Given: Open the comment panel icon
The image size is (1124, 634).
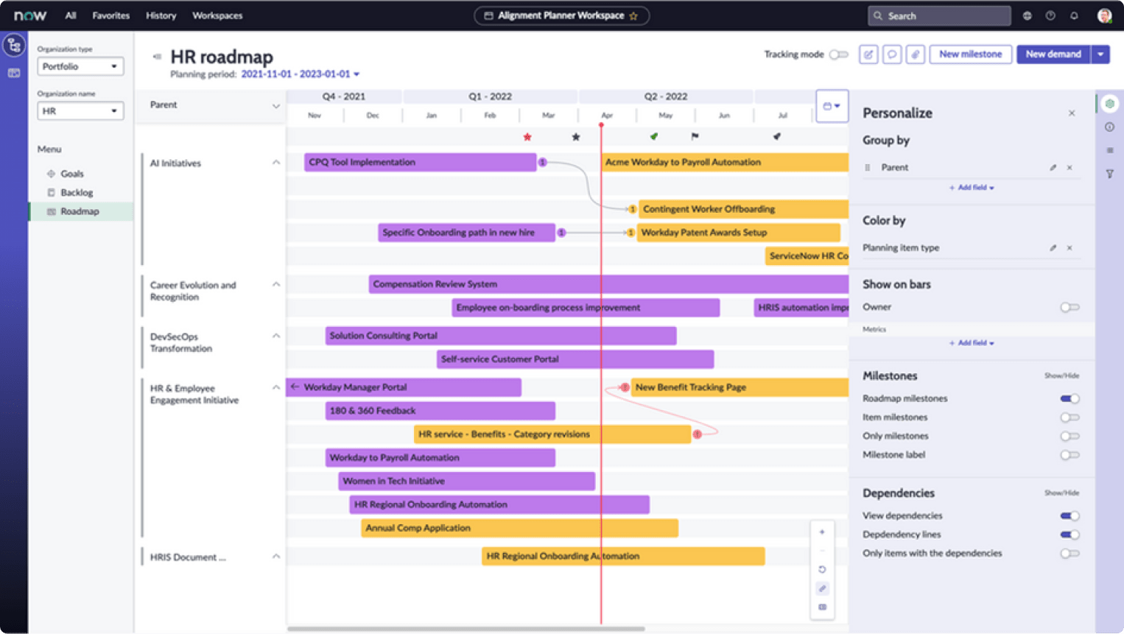Looking at the screenshot, I should coord(892,54).
